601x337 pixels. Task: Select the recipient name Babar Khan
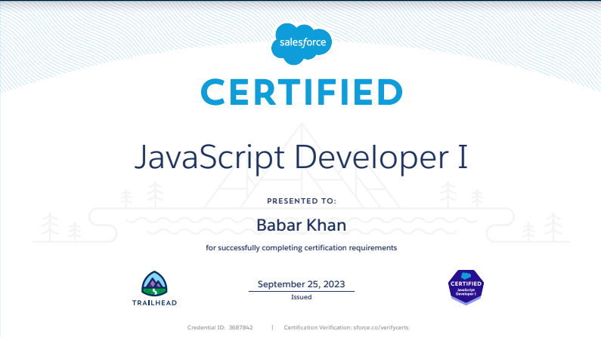pos(302,225)
